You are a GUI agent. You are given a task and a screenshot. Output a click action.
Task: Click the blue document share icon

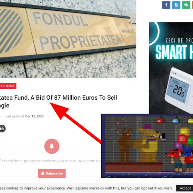[176, 5]
